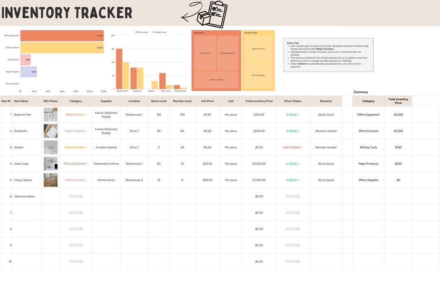Image resolution: width=440 pixels, height=286 pixels.
Task: Click the $240.00 total inventory price cell
Action: [x=259, y=131]
